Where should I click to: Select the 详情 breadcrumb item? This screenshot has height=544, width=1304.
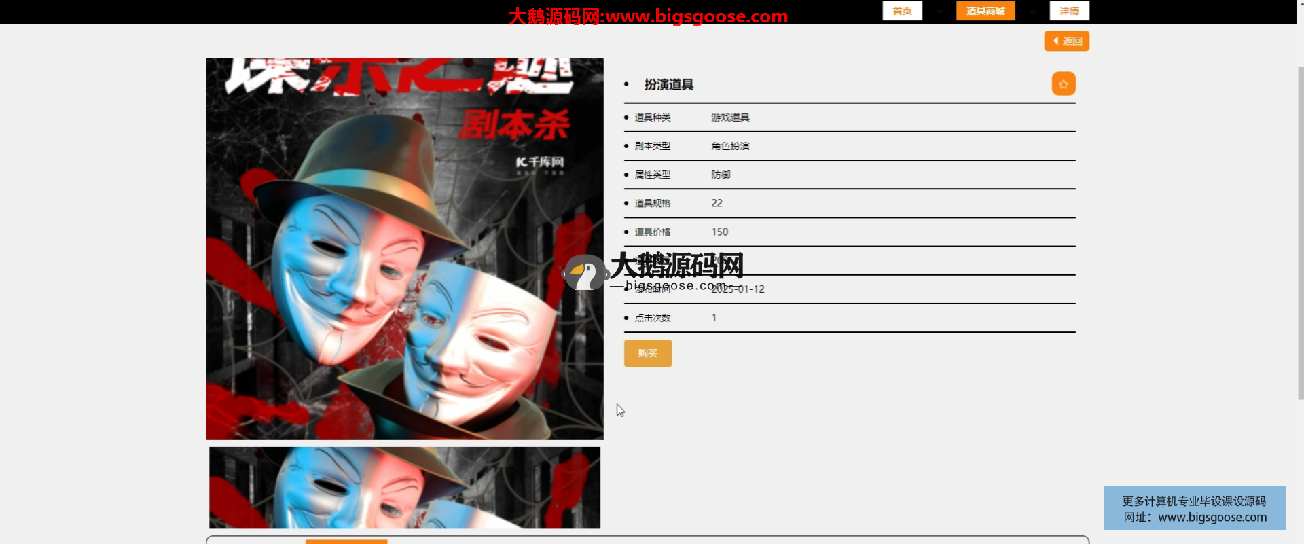click(x=1068, y=11)
